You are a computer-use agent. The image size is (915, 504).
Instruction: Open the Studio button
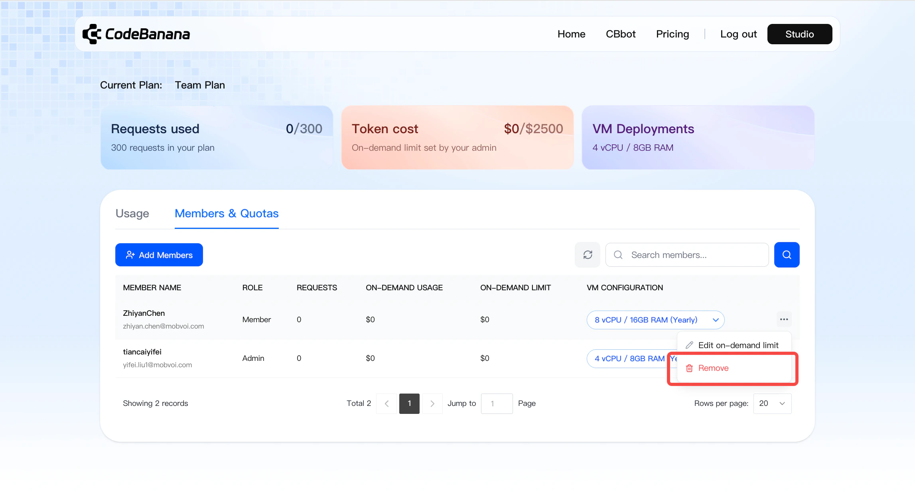click(799, 34)
